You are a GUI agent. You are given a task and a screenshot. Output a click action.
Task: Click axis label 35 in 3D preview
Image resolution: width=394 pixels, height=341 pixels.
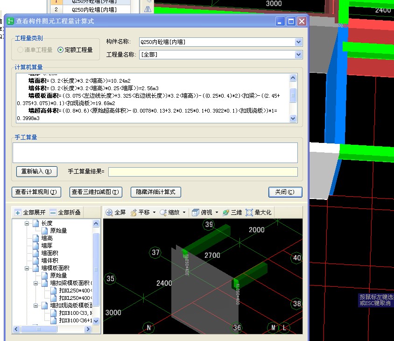coord(110,278)
